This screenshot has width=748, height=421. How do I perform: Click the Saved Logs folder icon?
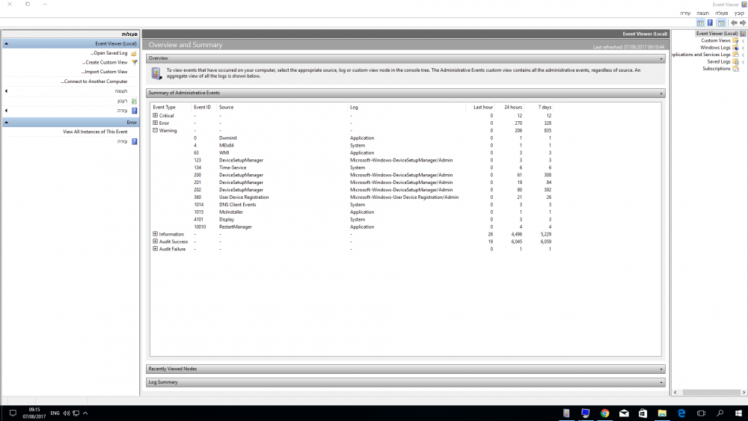point(735,61)
